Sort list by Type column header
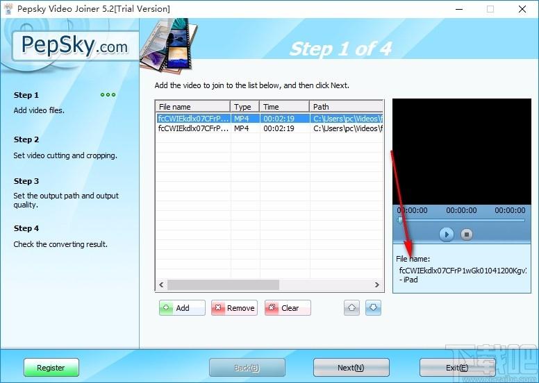The image size is (539, 383). tap(244, 107)
